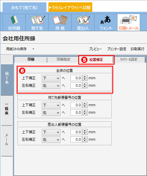Select the 一覧表 vertical side tab

(x=7, y=111)
